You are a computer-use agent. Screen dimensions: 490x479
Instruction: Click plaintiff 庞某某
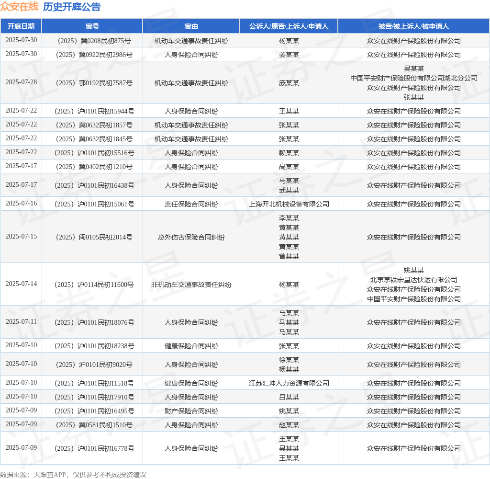coord(289,83)
